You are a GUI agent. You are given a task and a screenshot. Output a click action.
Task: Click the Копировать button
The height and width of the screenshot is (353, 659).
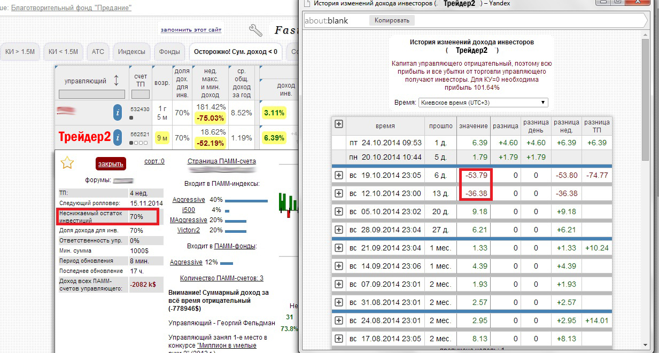coord(392,20)
